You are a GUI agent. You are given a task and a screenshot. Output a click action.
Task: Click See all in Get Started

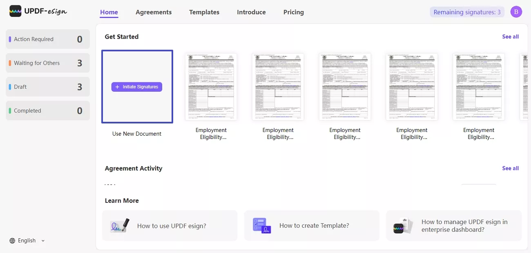tap(510, 37)
